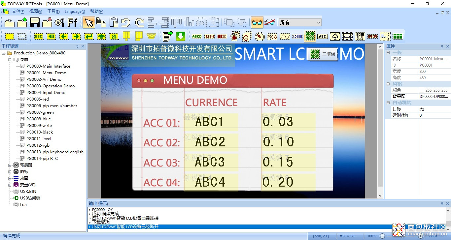Open project settings with the gear-and-hammer icon

(x=59, y=22)
